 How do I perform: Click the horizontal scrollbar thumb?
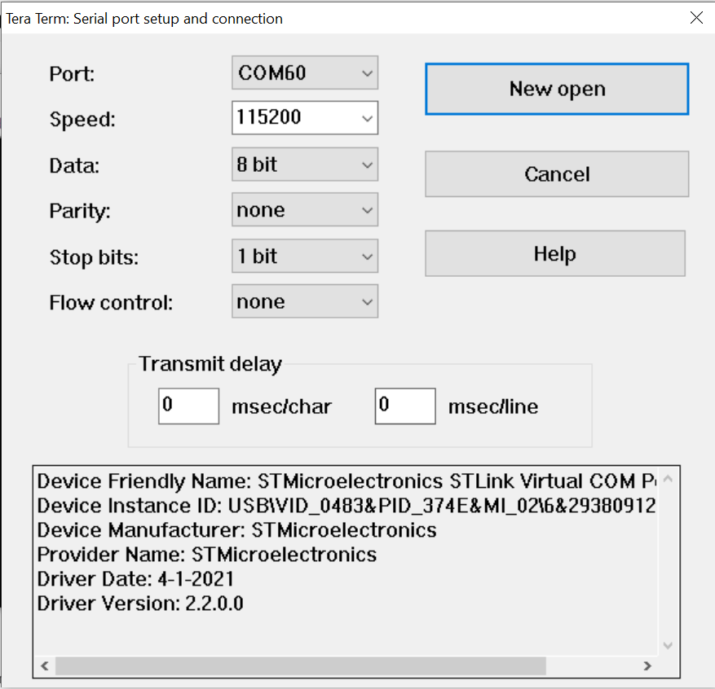(x=300, y=666)
